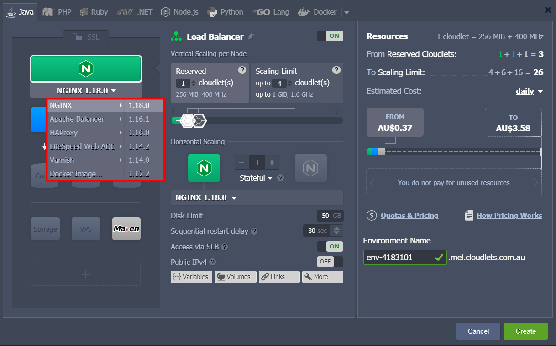Screen dimensions: 556x346
Task: Open Volumes settings
Action: click(x=236, y=277)
